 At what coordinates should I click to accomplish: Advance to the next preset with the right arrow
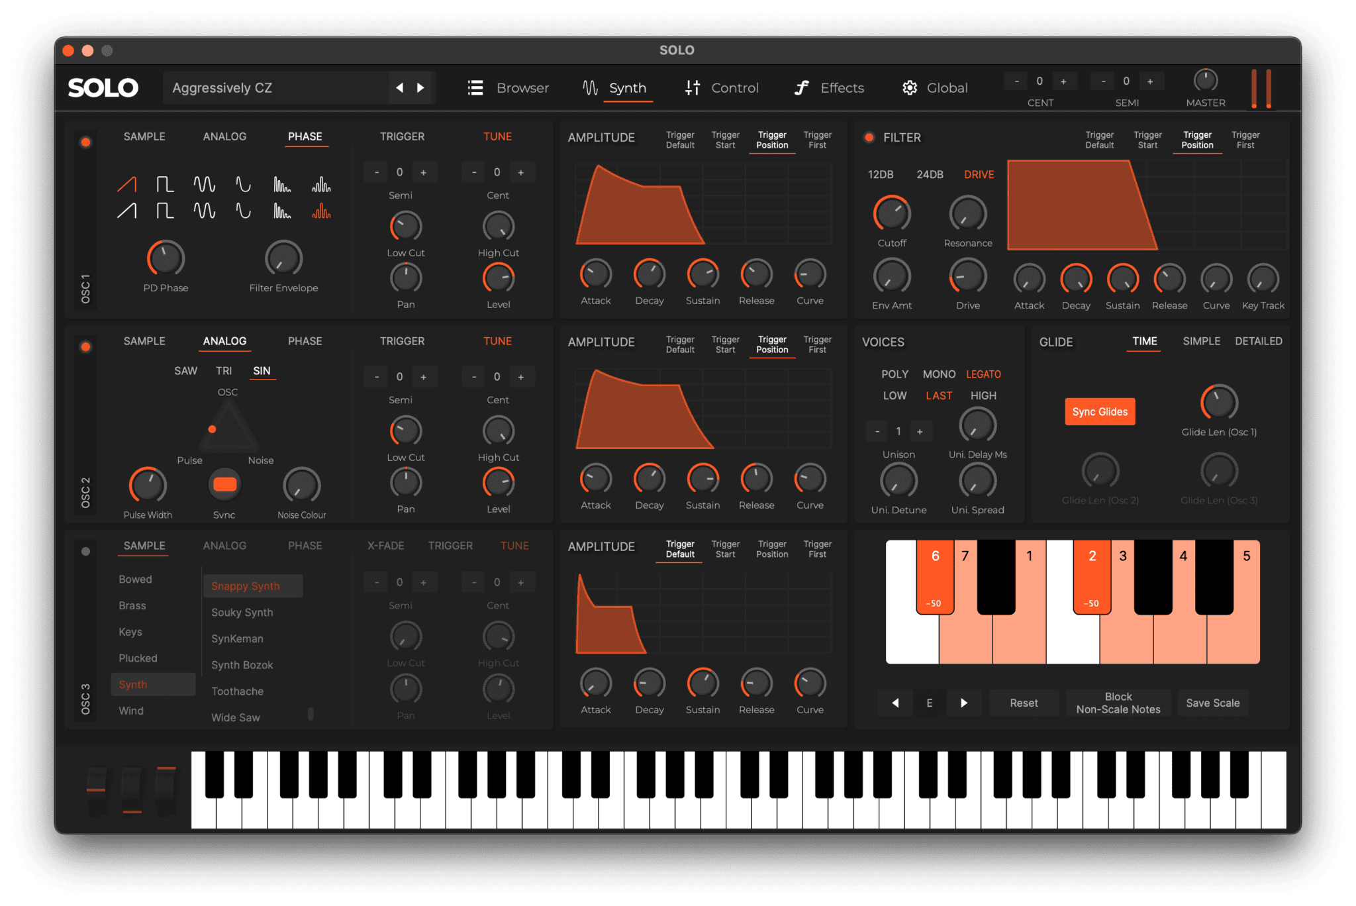pos(421,87)
